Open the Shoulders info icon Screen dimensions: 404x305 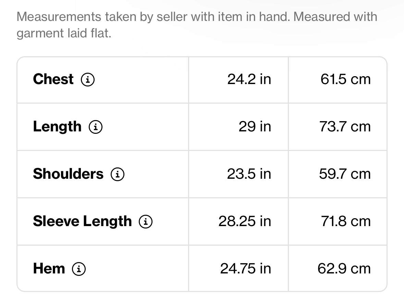coord(118,174)
